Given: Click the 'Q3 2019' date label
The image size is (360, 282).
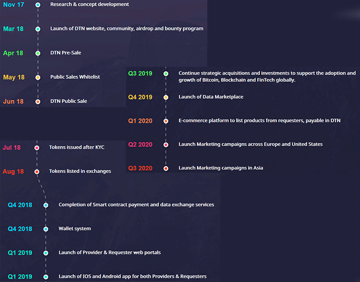Looking at the screenshot, I should coord(140,74).
